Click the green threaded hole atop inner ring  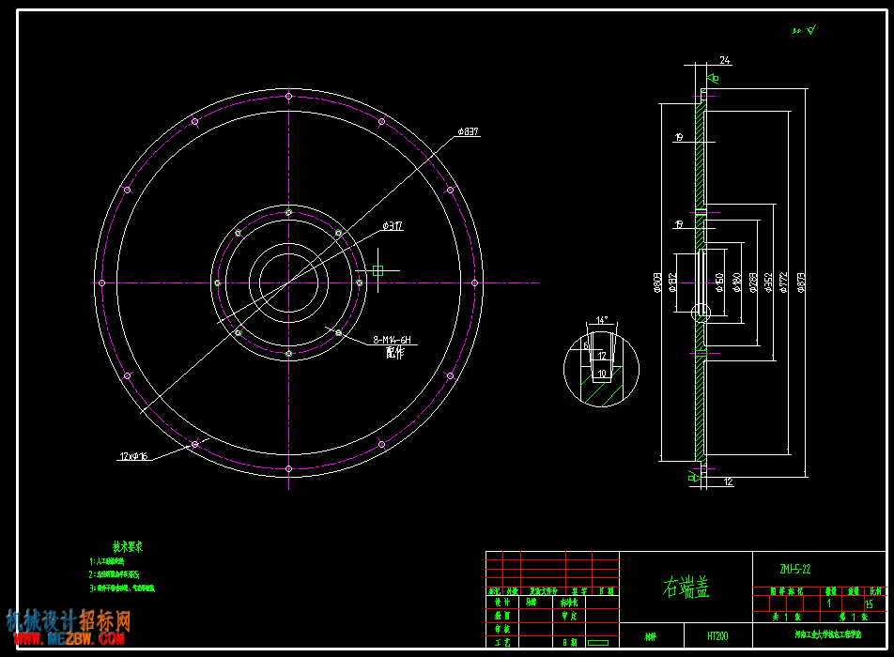coord(288,212)
